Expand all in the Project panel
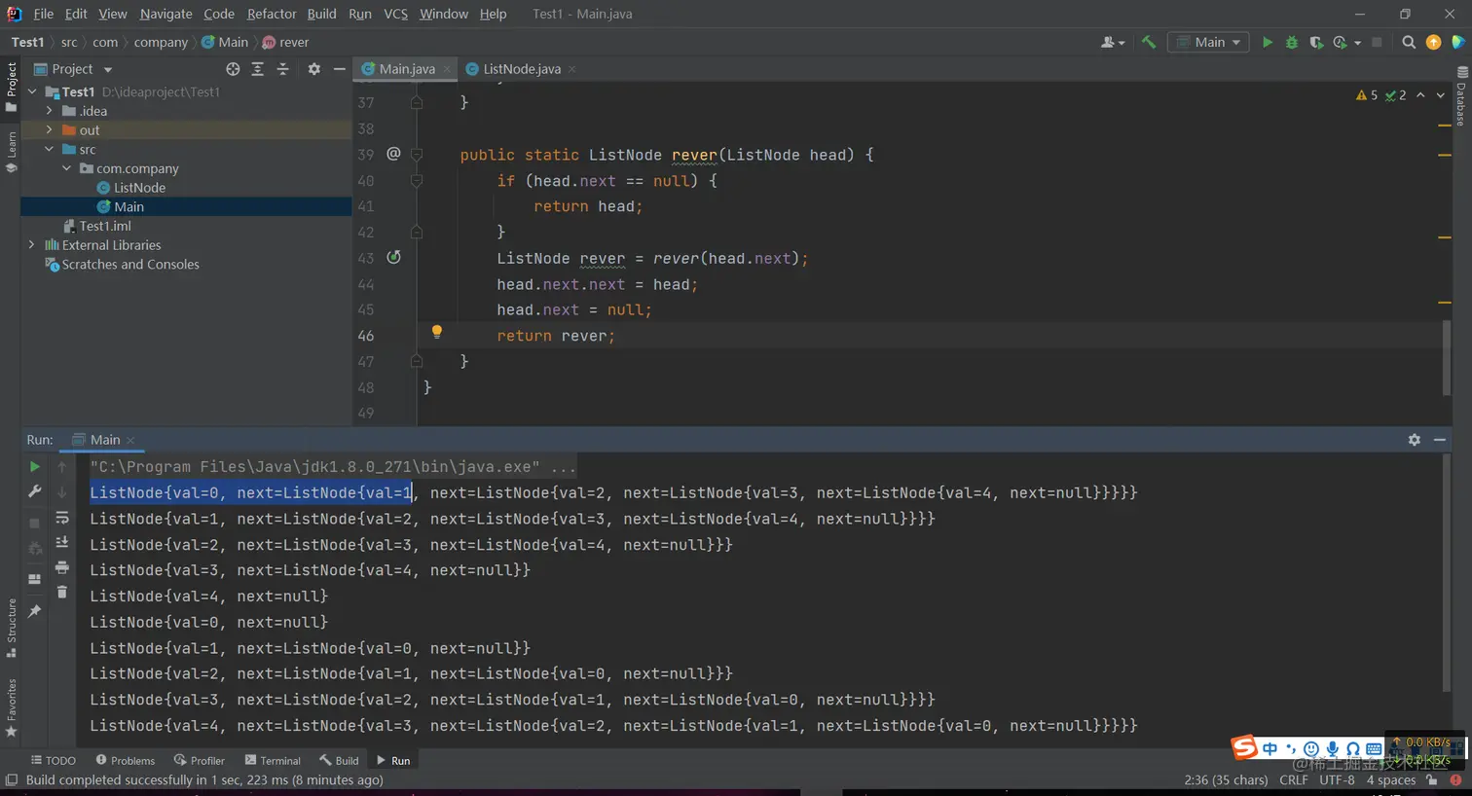Screen dimensions: 1472x796 (257, 69)
